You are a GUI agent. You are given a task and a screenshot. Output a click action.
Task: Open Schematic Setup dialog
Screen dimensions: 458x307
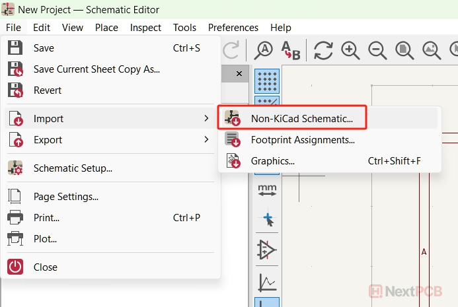(73, 168)
